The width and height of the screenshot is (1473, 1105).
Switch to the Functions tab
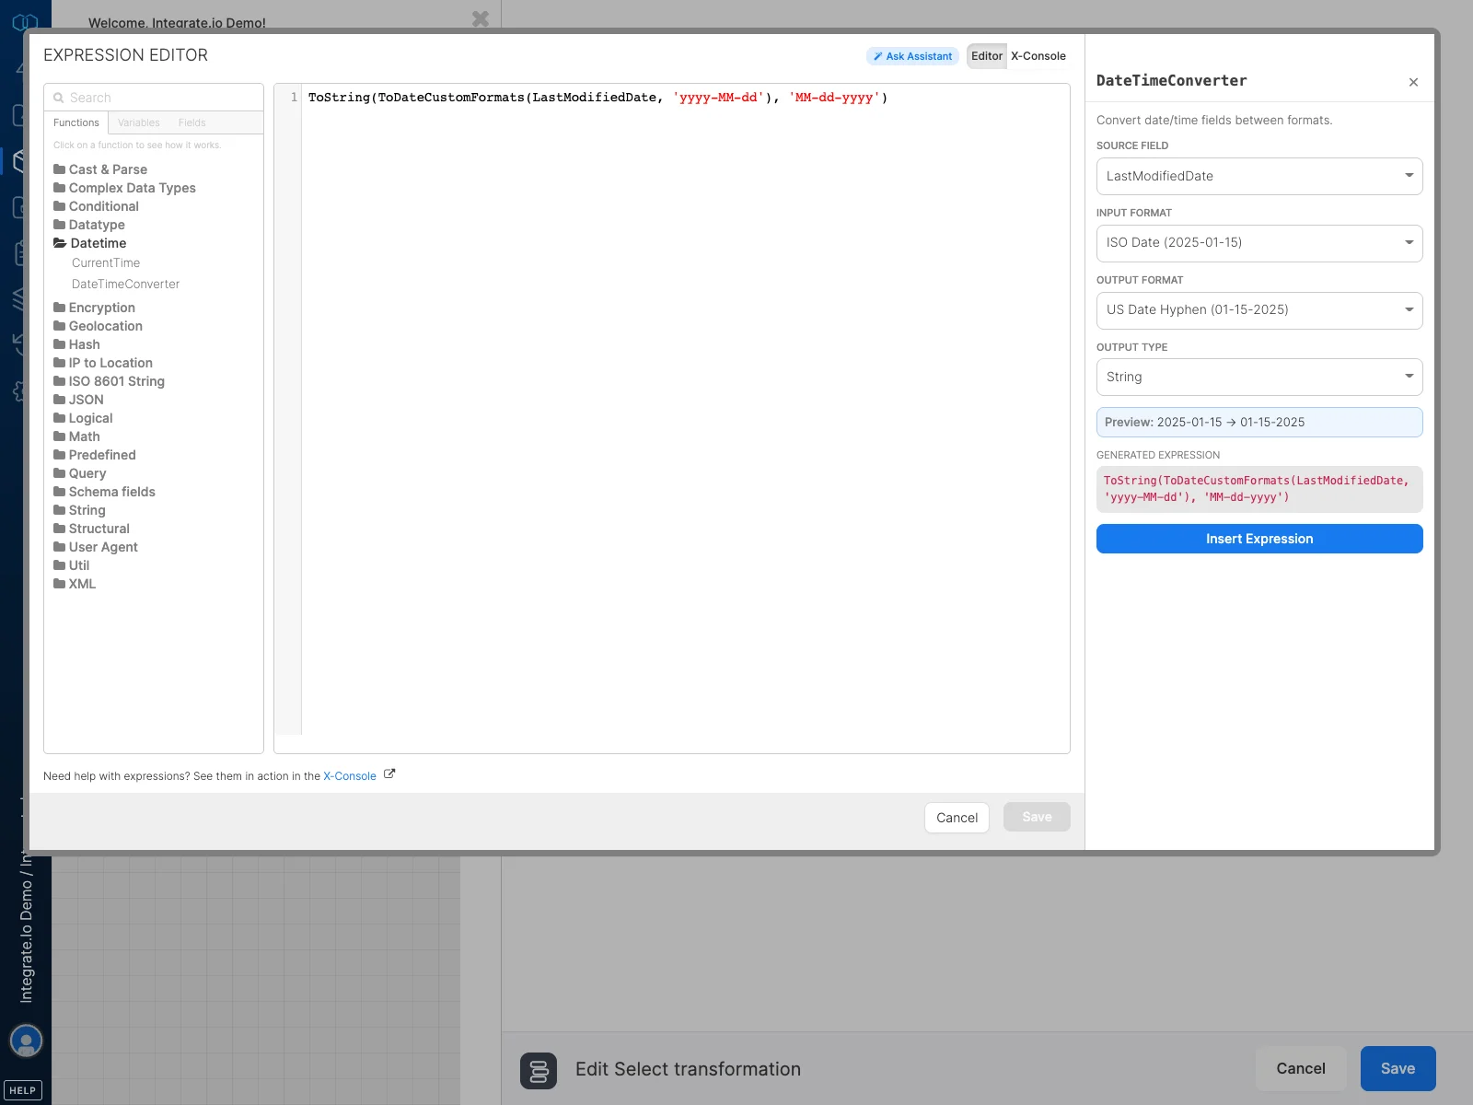pos(76,122)
